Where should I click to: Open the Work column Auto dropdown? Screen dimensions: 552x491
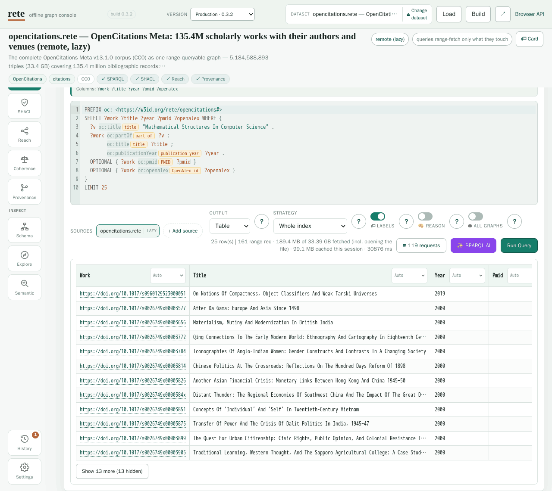(x=168, y=275)
